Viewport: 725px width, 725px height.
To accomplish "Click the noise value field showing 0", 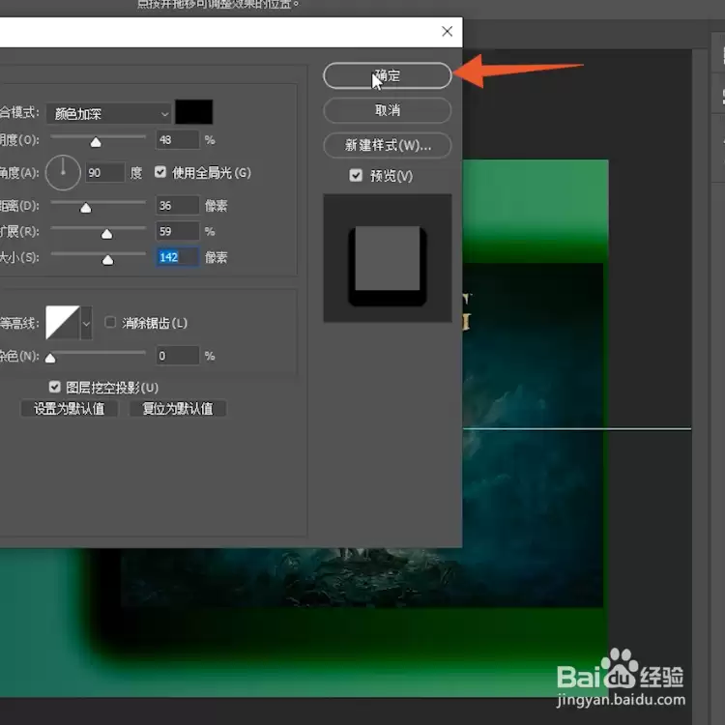I will (x=178, y=356).
